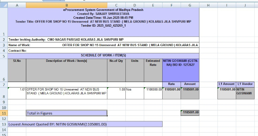258x136 pixels.
Task: Click the Description of Work / Item(s) header
Action: pos(67,70)
